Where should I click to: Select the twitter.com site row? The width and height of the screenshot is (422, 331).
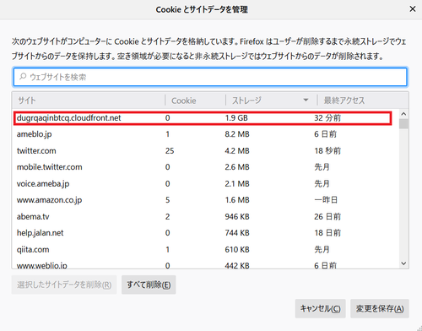click(205, 151)
